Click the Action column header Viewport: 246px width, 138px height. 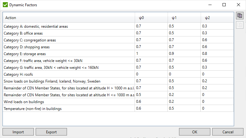click(x=69, y=18)
